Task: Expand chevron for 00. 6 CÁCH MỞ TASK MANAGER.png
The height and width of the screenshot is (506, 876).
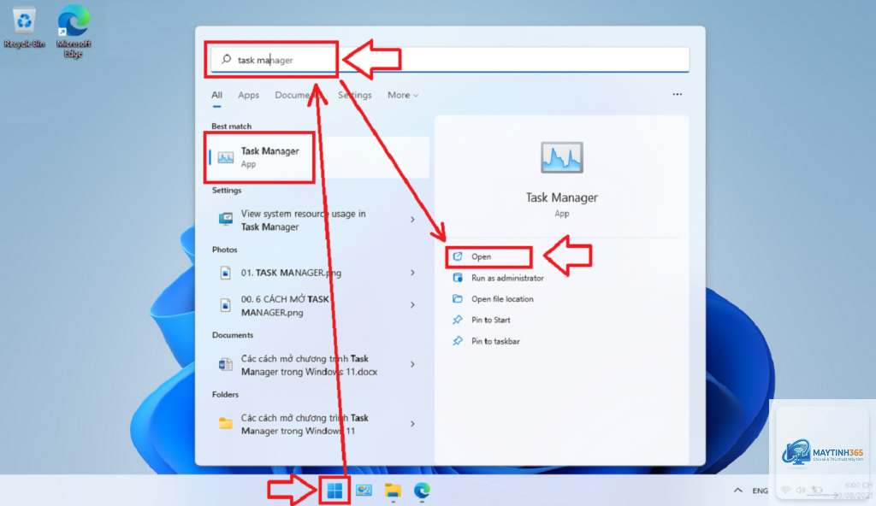Action: [412, 305]
